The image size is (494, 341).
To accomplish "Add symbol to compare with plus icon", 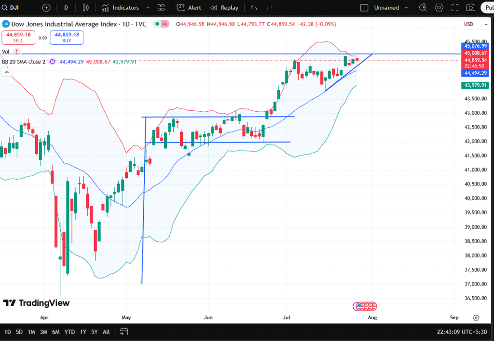I will point(46,8).
